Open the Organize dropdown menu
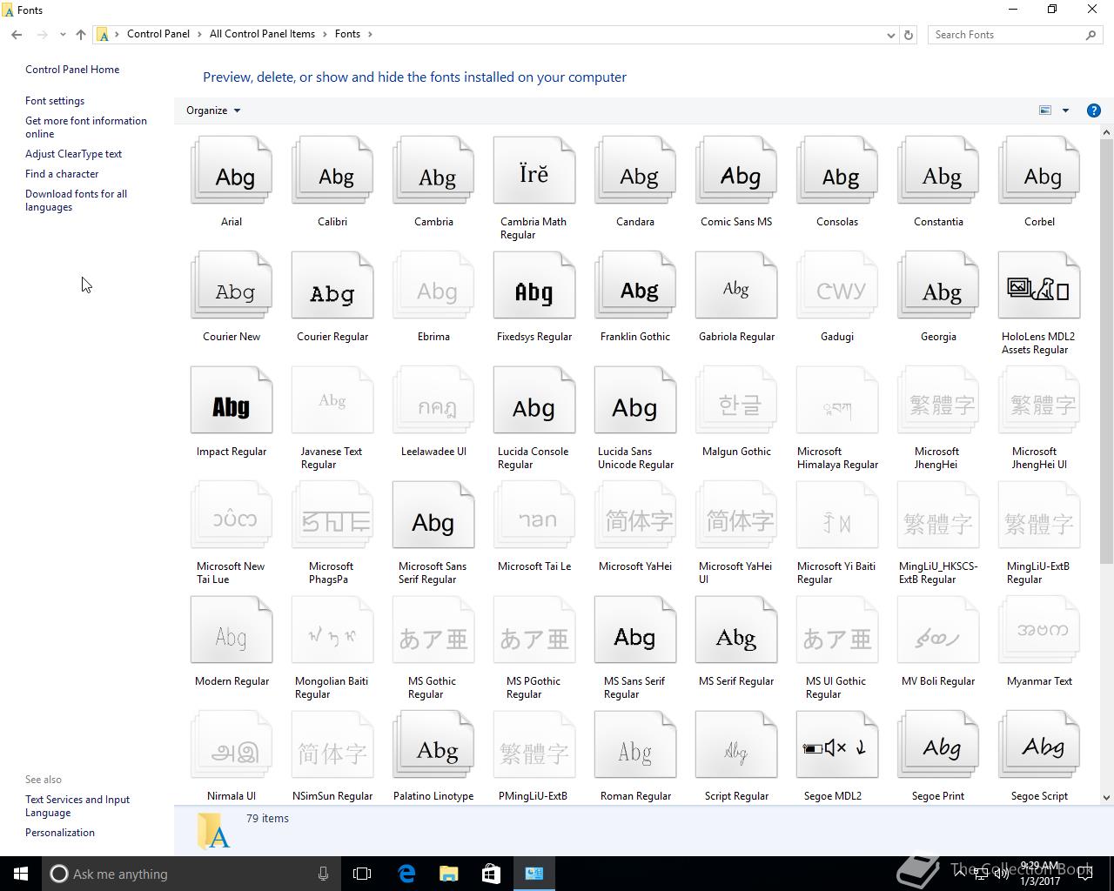 click(x=213, y=111)
